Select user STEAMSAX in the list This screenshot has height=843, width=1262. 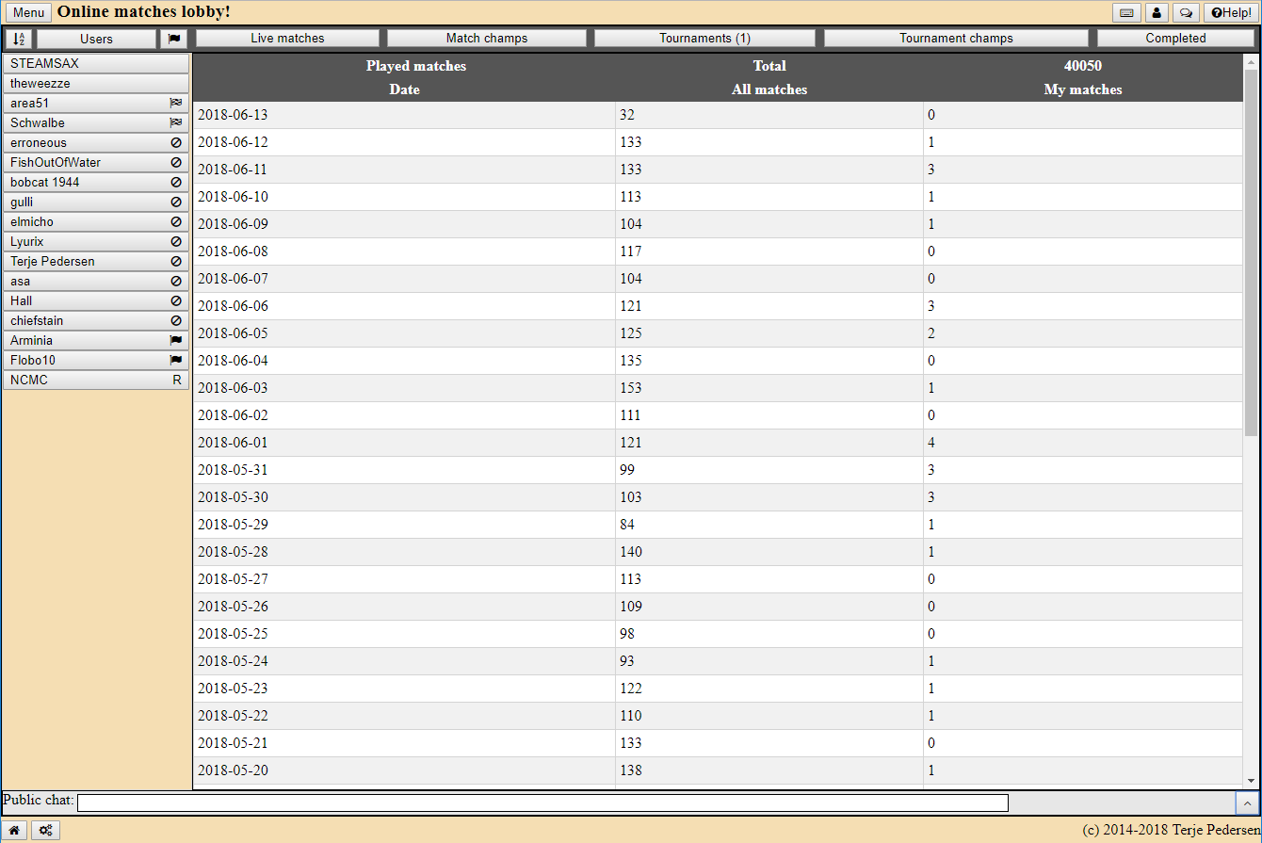click(96, 63)
